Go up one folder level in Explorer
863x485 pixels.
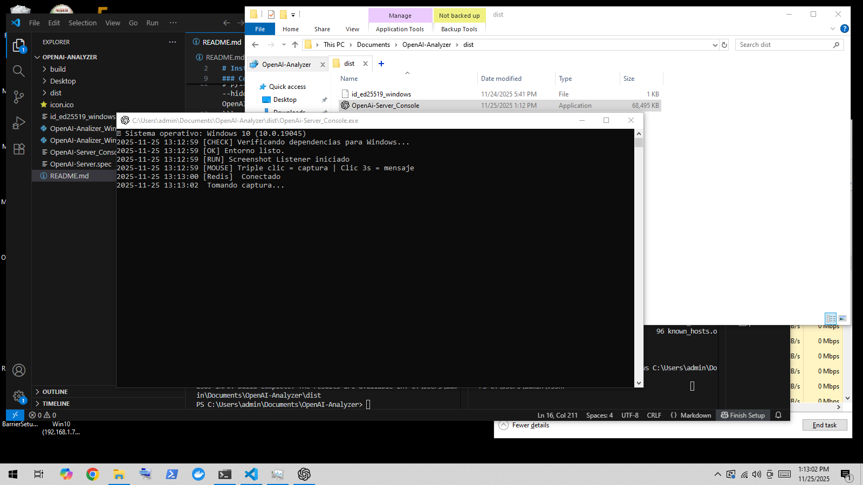click(x=294, y=45)
